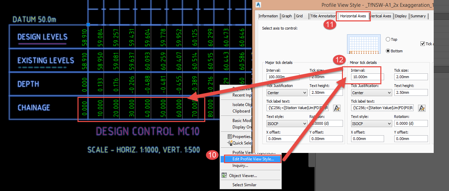
Task: Click the Quick Select icon in context menu
Action: pos(229,143)
